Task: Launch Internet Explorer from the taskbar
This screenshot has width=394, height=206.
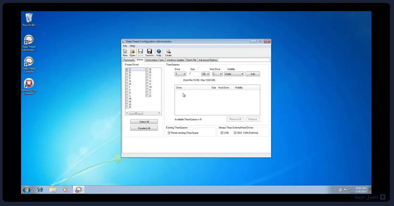Action: [x=40, y=190]
